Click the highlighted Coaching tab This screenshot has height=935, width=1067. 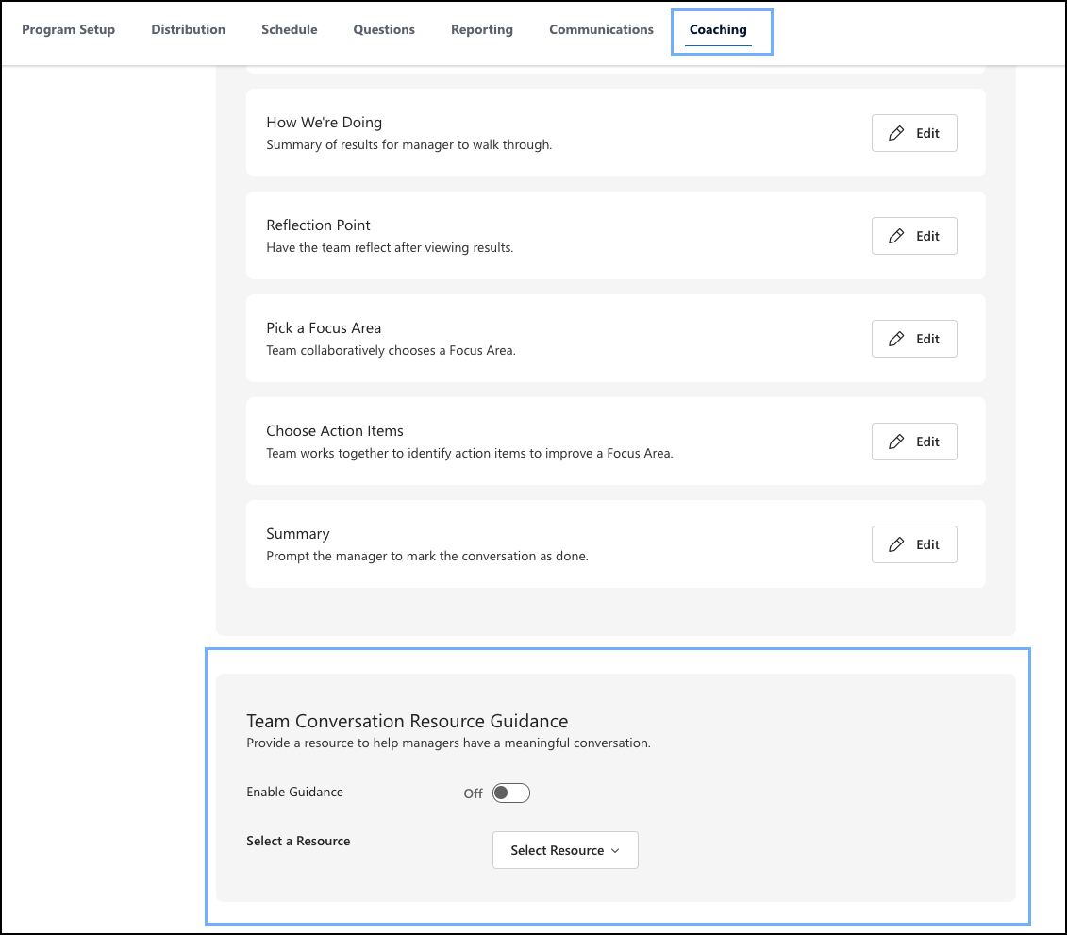pos(720,29)
